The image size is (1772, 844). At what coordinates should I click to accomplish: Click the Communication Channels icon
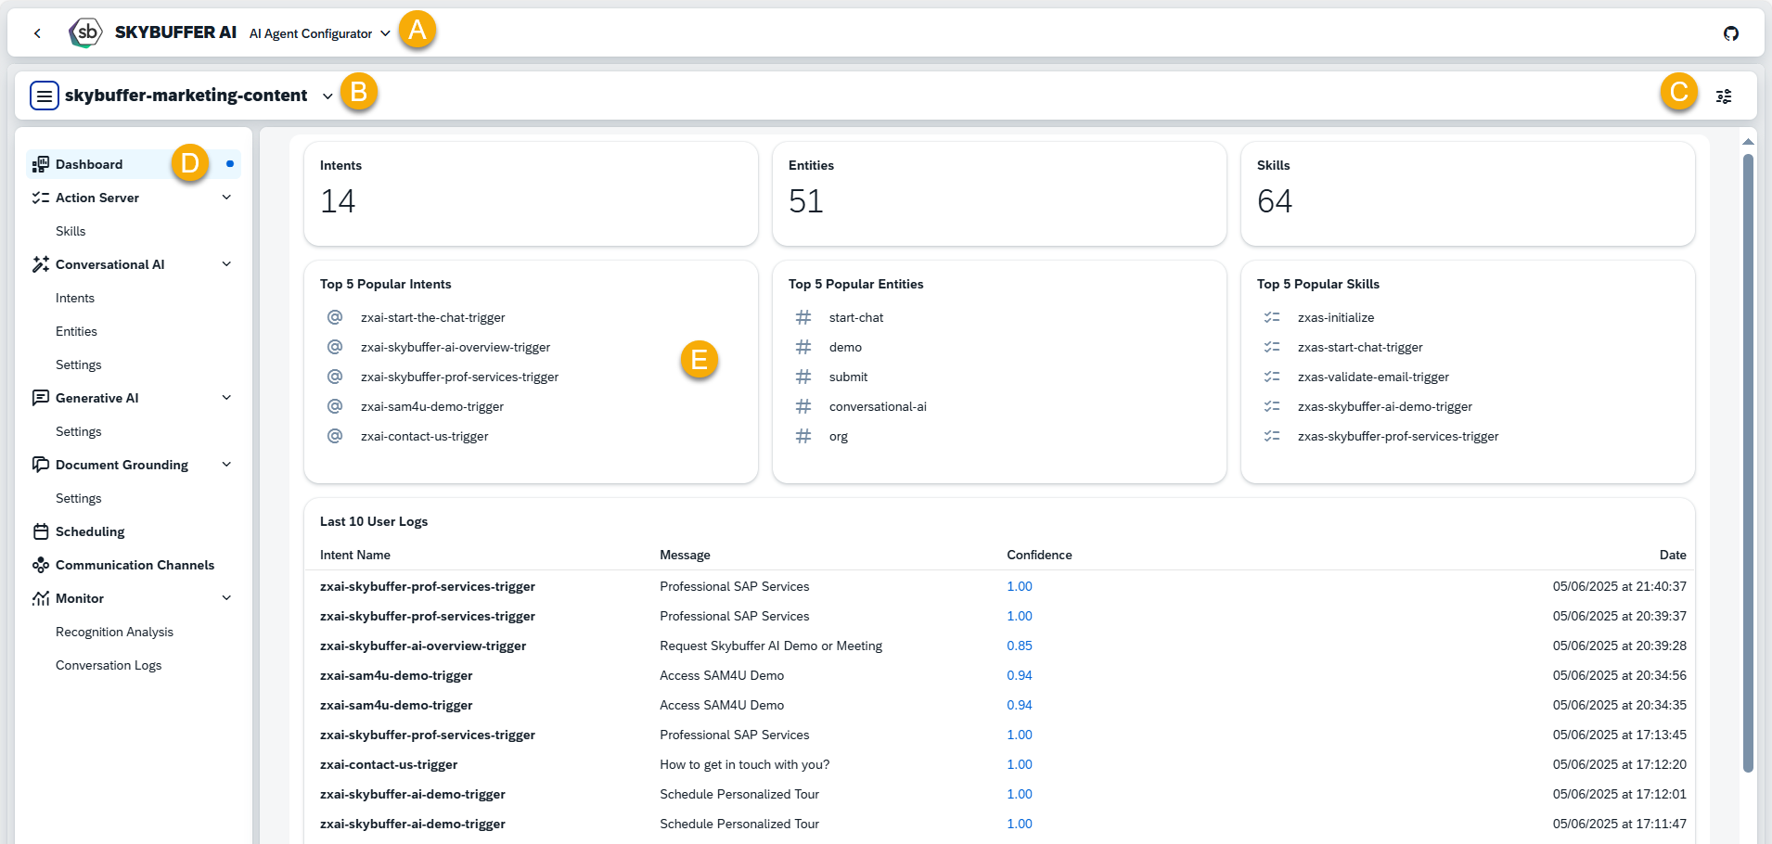[41, 565]
